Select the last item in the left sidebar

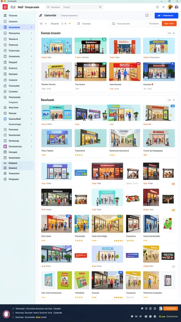(18, 179)
